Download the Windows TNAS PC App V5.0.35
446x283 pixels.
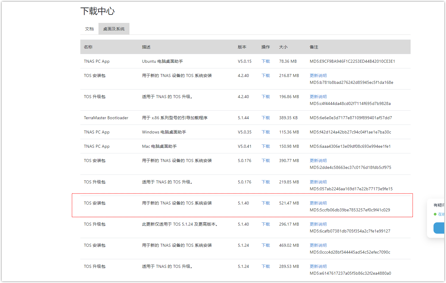tap(266, 132)
